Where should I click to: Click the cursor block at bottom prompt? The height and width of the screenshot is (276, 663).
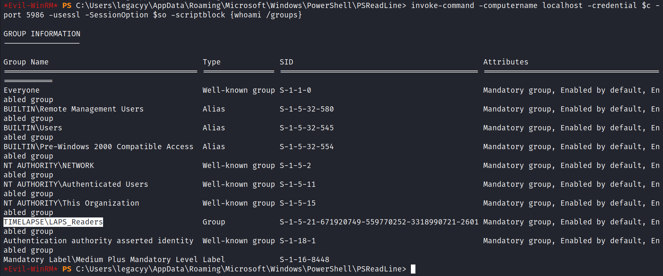pos(413,269)
